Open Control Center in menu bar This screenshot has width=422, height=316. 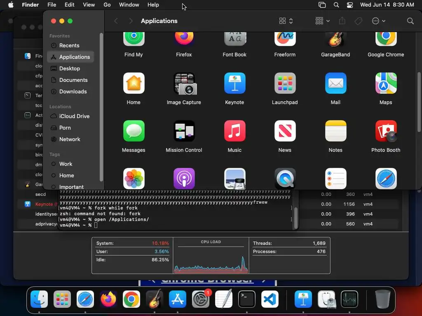pos(349,5)
